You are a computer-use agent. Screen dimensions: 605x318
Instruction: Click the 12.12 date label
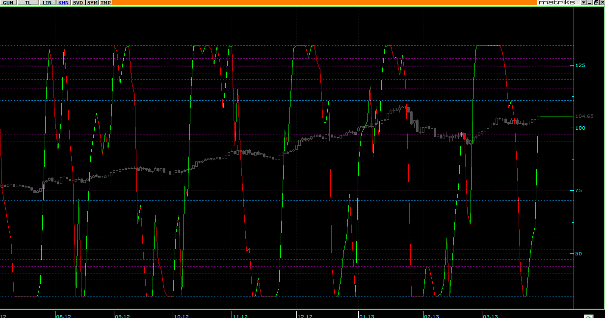point(305,316)
